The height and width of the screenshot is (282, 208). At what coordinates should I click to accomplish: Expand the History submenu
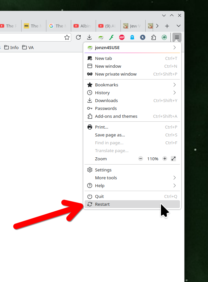(132, 93)
